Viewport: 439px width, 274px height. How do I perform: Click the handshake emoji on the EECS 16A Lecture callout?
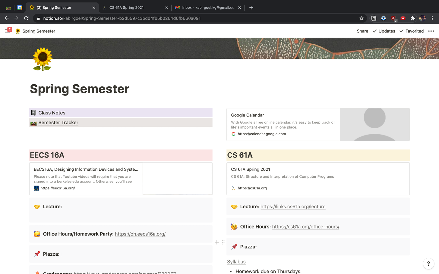(x=37, y=207)
